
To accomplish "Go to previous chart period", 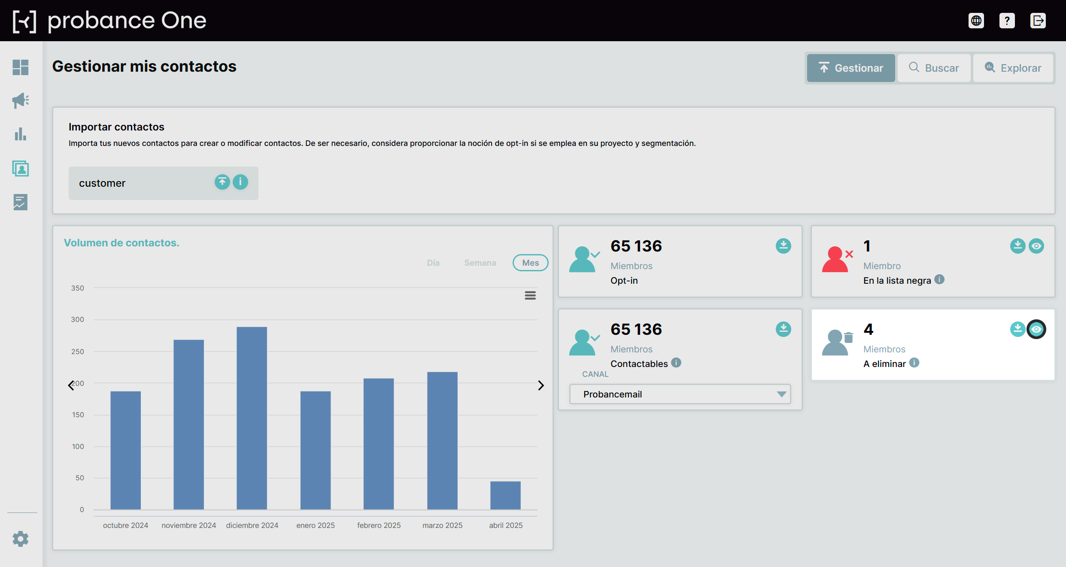I will tap(71, 385).
